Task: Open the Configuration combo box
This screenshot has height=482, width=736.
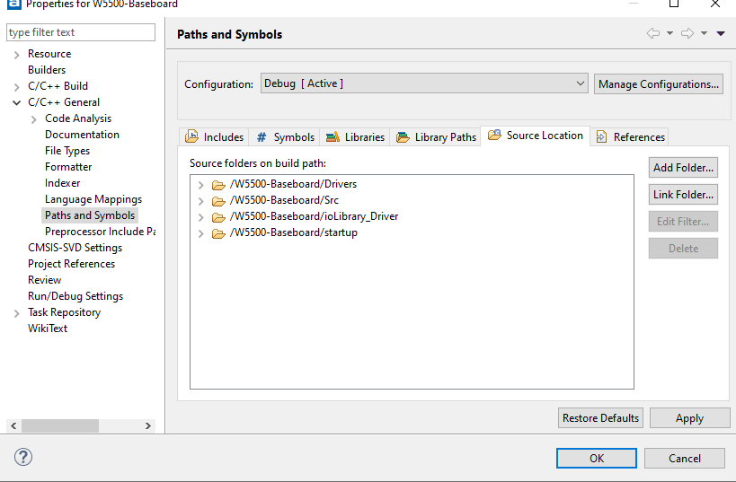Action: pyautogui.click(x=424, y=83)
